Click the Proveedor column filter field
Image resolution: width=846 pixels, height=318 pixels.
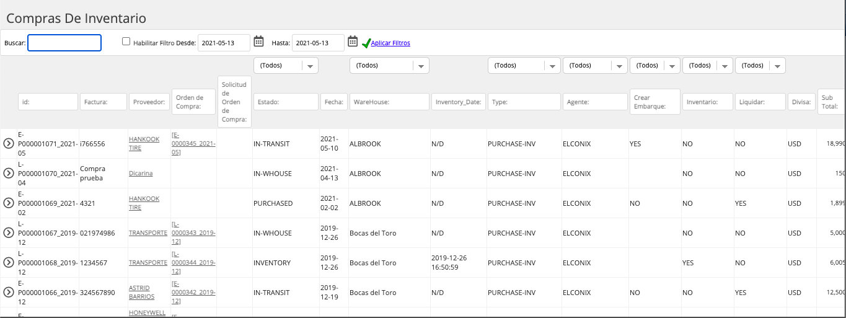click(149, 102)
